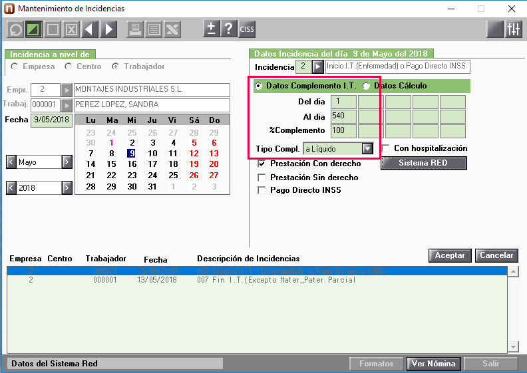The width and height of the screenshot is (527, 373).
Task: Click the Cancelar button
Action: [496, 255]
